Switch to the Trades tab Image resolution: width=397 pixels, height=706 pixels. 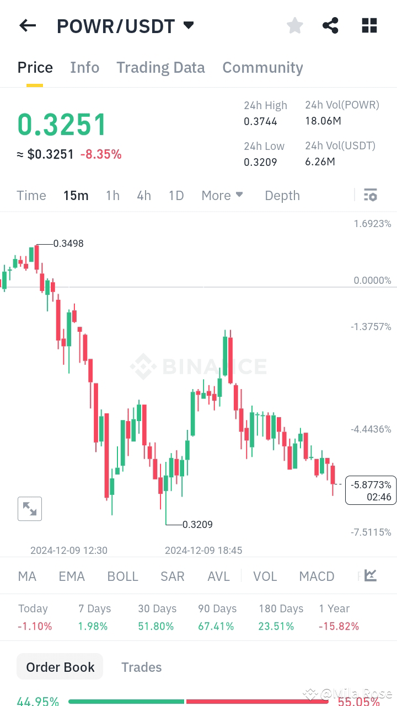[x=141, y=667]
